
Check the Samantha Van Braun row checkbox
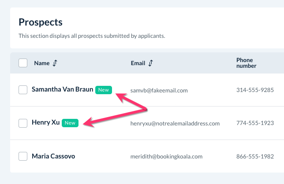23,90
